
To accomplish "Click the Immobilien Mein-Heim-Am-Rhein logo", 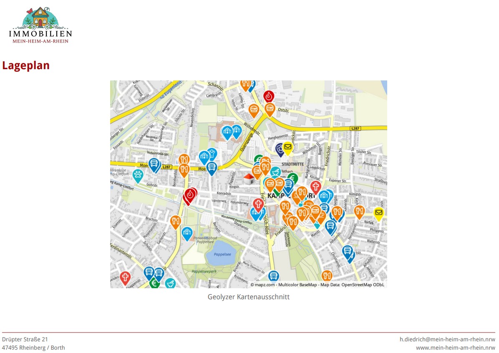I will click(x=40, y=25).
